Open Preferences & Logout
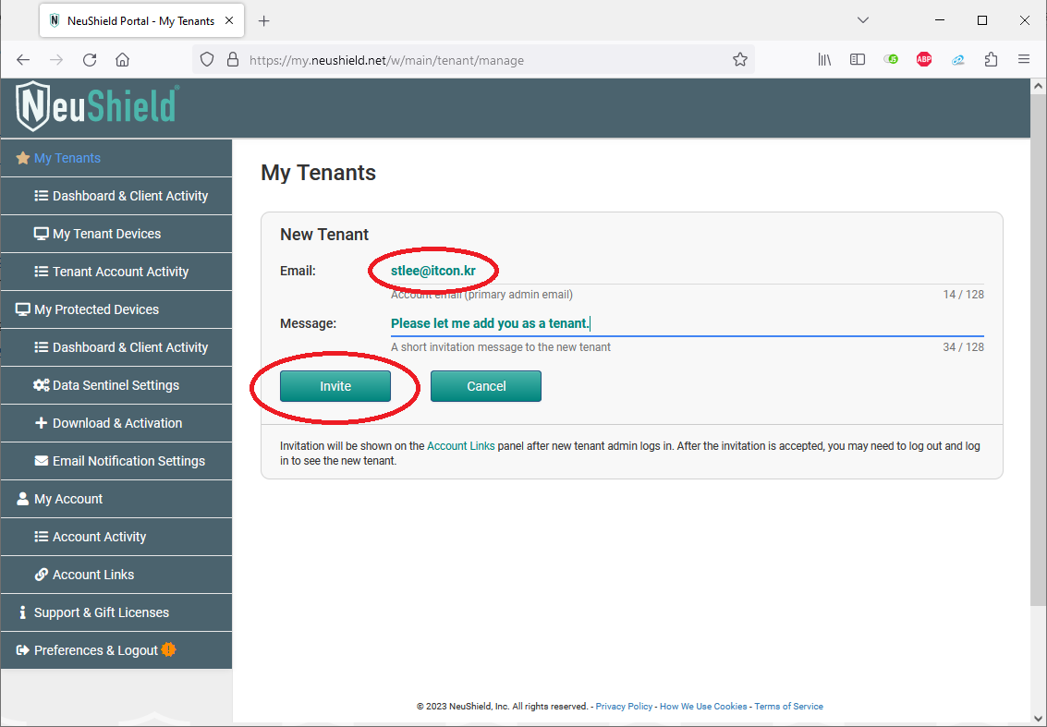Screen dimensions: 1047x727 [x=116, y=650]
